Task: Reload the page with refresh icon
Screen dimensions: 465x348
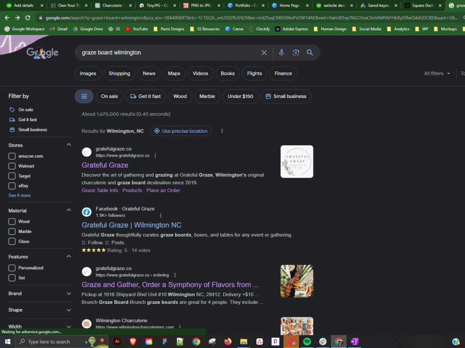Action: 28,18
